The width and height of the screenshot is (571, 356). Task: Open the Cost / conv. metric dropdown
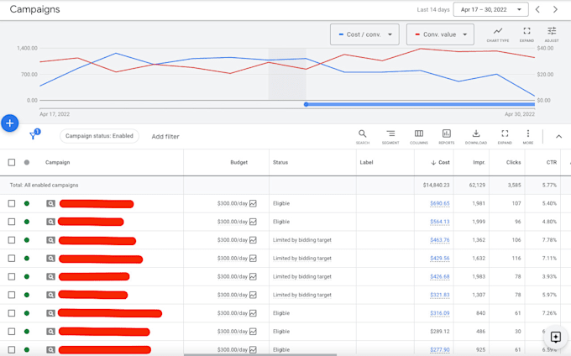pos(364,34)
